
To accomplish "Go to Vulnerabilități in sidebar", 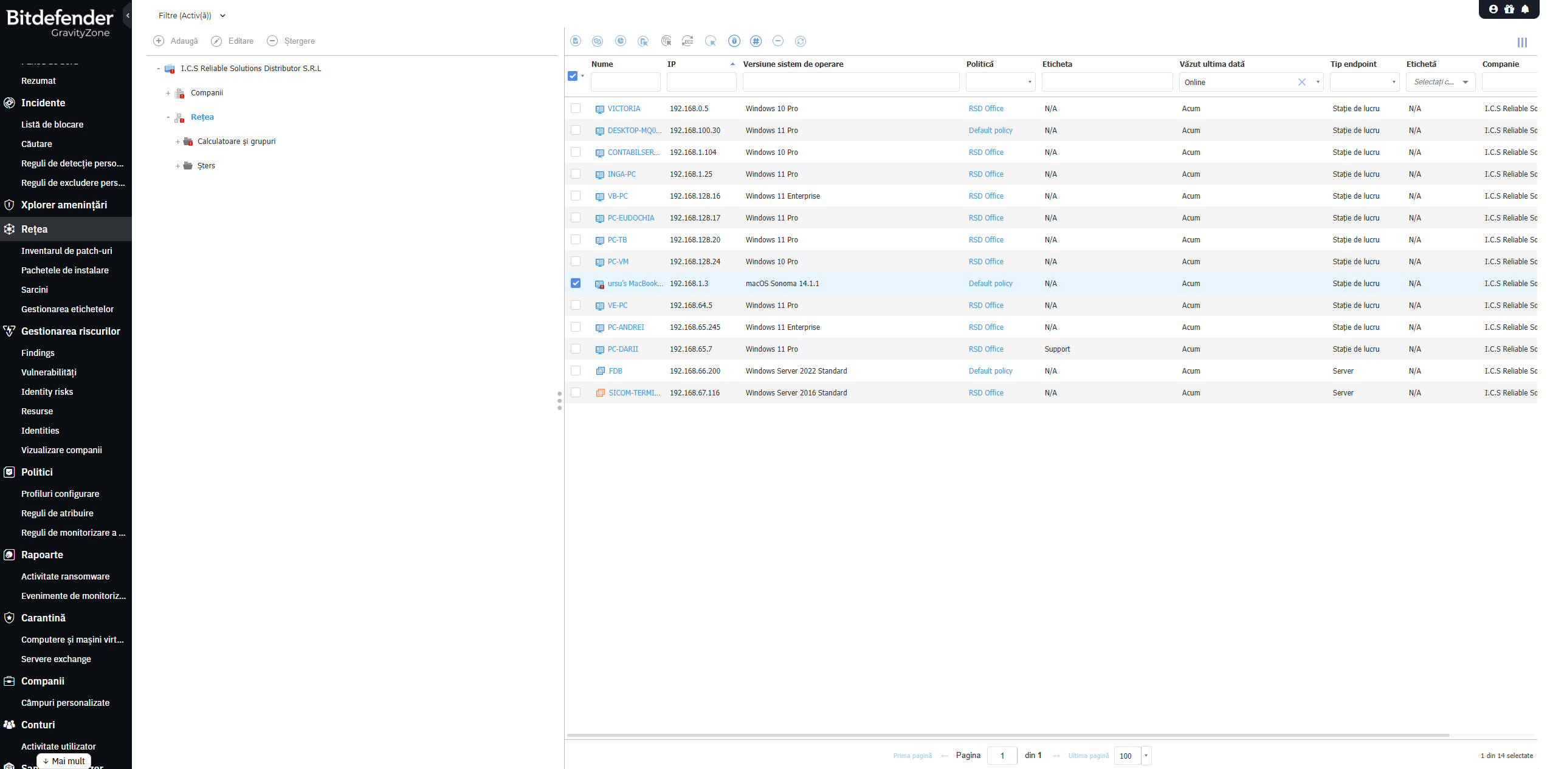I will (49, 372).
